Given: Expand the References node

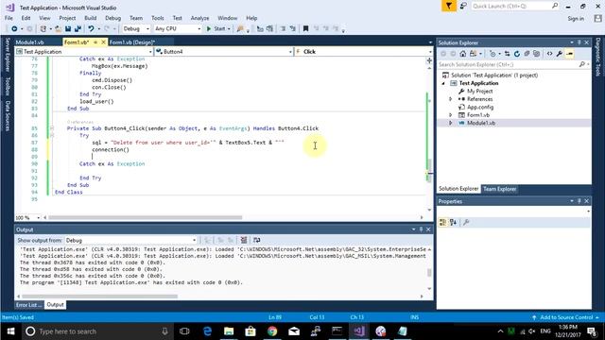Looking at the screenshot, I should 450,99.
